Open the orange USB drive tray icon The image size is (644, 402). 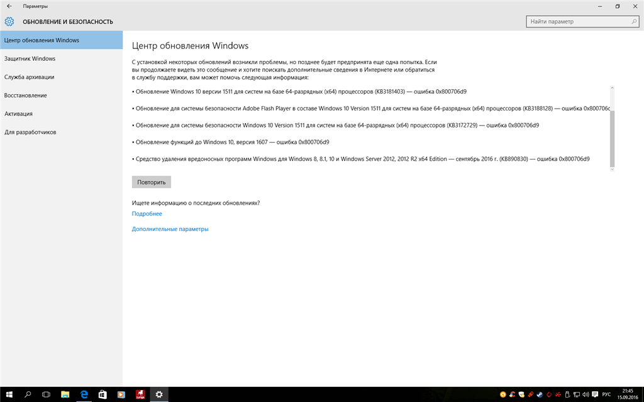[531, 395]
